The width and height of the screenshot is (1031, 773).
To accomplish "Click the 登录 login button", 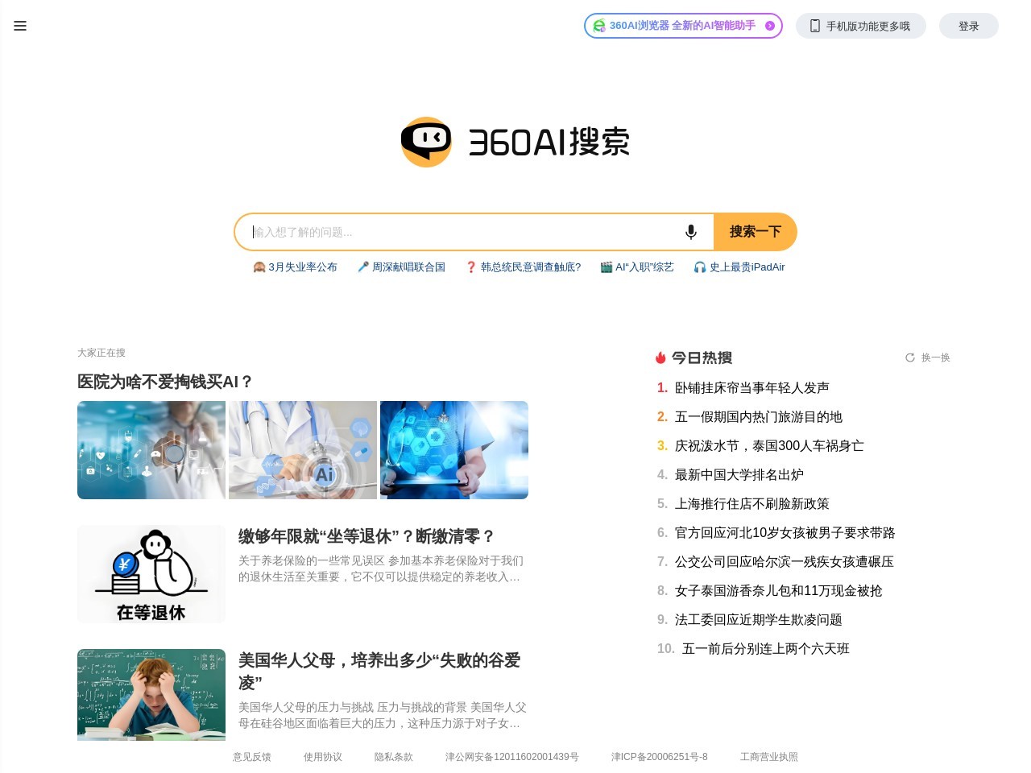I will pyautogui.click(x=969, y=26).
